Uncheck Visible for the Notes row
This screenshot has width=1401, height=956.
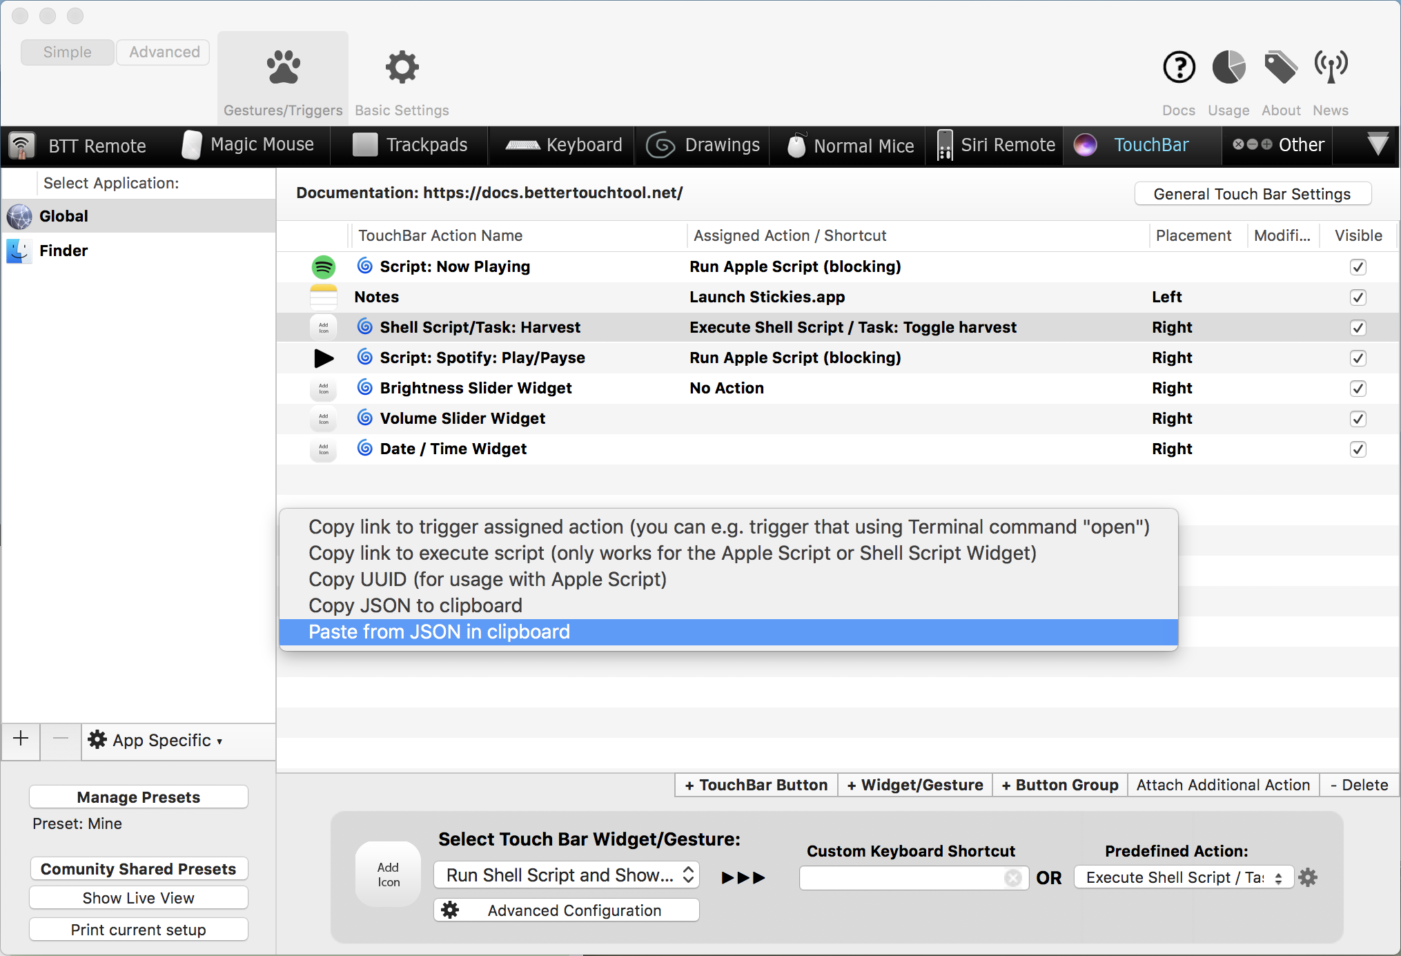[x=1358, y=297]
